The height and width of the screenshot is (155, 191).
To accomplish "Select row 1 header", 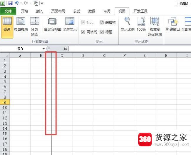I will tap(5, 61).
